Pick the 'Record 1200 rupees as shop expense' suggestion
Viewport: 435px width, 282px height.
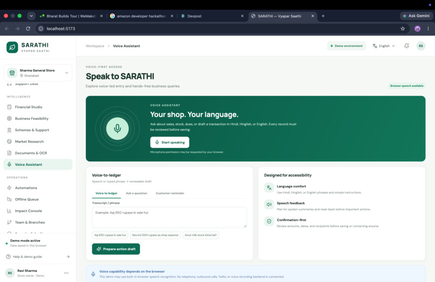click(155, 235)
